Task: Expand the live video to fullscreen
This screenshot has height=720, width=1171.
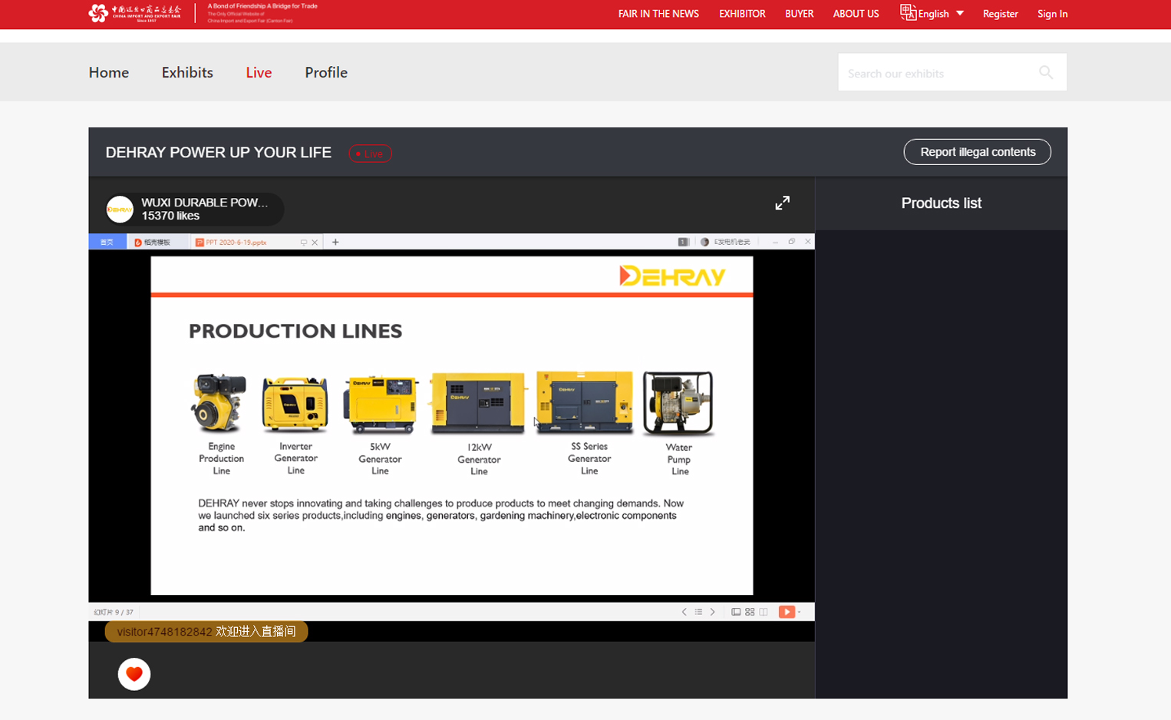Action: [782, 203]
